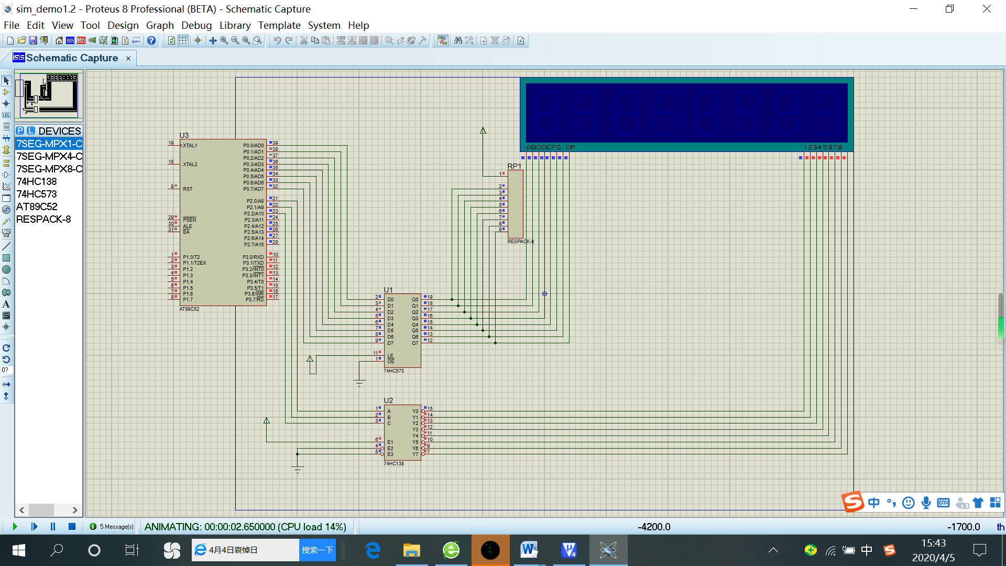Select the 2D Circle drawing tool
The width and height of the screenshot is (1006, 566).
coord(6,269)
